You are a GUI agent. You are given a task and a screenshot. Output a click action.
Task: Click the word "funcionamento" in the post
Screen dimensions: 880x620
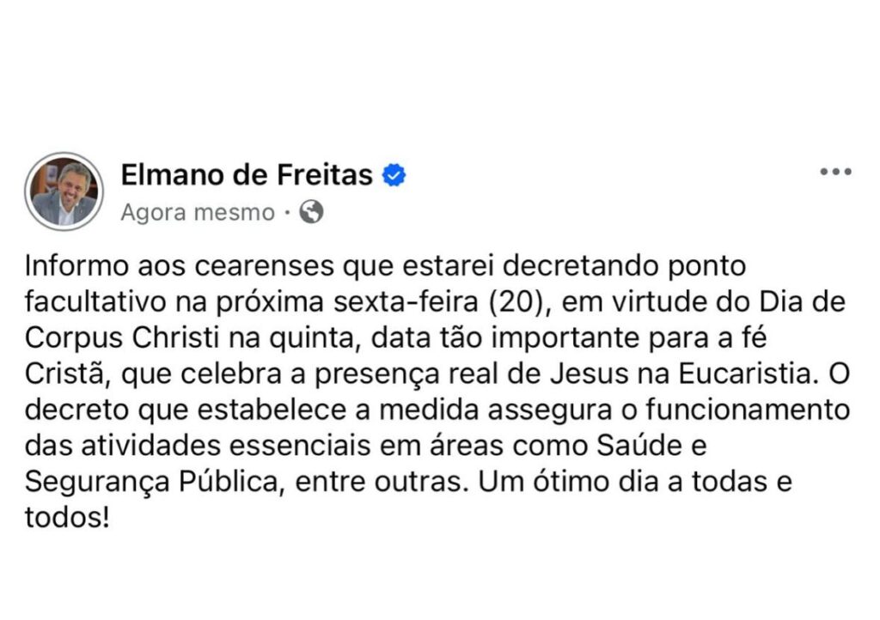point(748,410)
